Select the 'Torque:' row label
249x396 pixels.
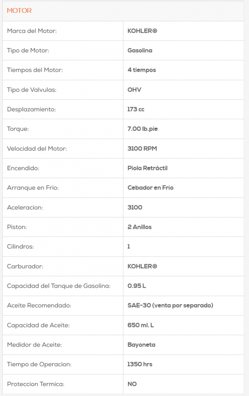(x=18, y=129)
